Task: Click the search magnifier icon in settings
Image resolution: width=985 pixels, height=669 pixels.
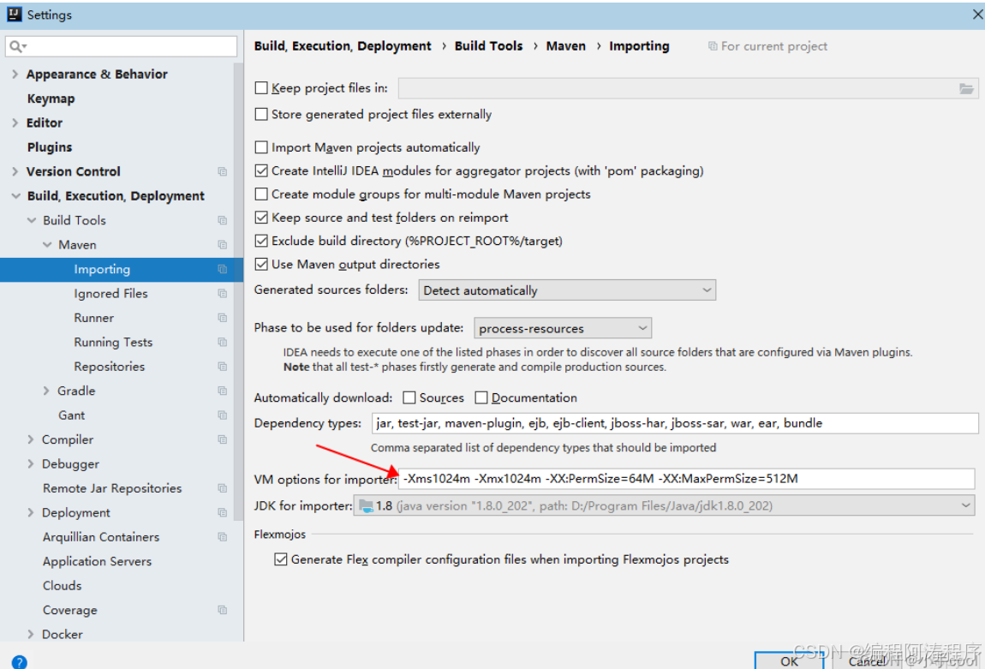Action: click(15, 46)
